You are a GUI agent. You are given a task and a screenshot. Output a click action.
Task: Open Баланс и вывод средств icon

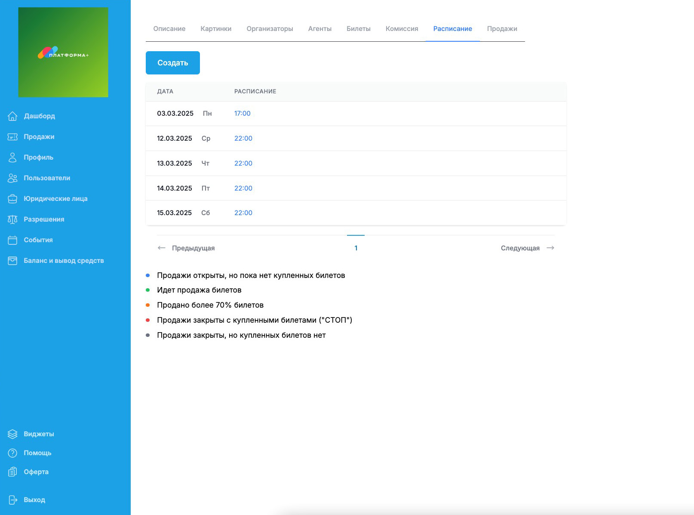pyautogui.click(x=12, y=261)
